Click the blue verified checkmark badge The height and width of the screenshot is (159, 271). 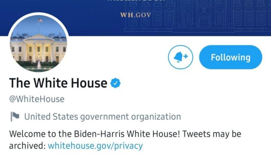tap(115, 83)
